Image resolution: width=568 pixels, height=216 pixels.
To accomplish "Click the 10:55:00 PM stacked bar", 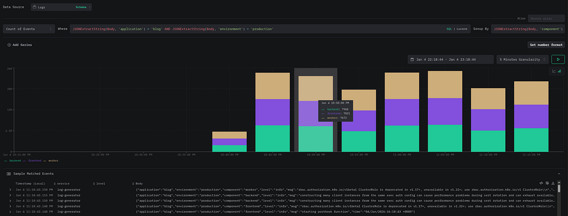I will point(359,120).
